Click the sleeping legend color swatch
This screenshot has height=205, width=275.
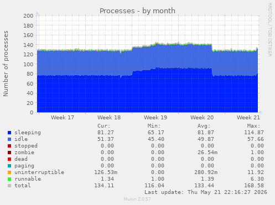click(x=9, y=133)
